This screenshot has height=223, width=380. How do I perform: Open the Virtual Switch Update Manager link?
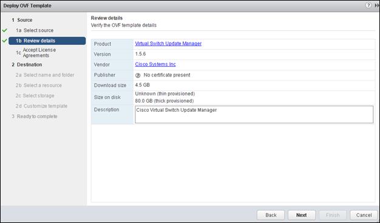(x=168, y=44)
